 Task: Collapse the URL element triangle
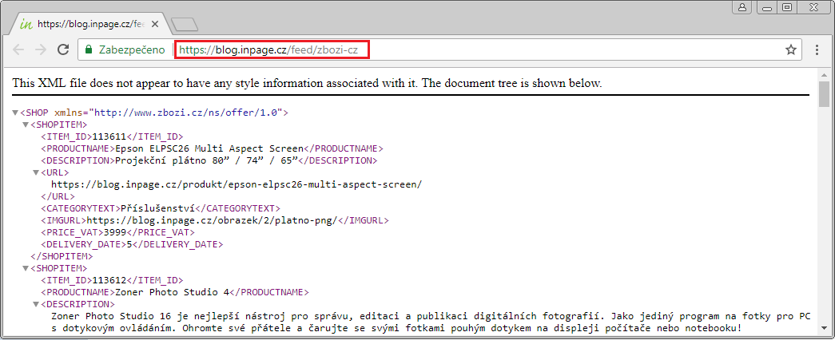click(x=36, y=172)
